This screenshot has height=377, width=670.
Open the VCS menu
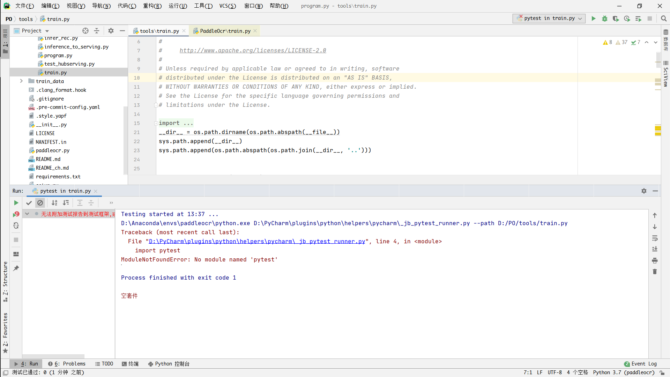(228, 6)
